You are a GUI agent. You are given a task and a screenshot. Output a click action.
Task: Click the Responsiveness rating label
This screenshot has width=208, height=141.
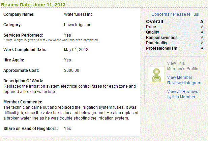162,38
